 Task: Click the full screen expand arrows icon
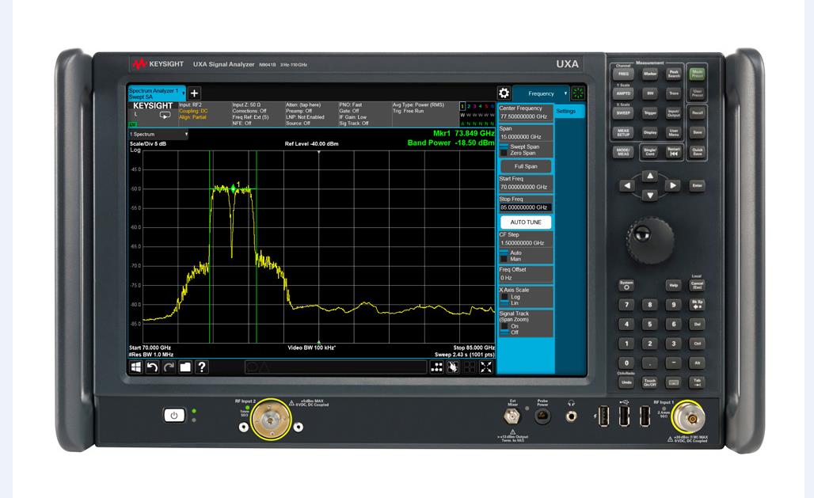click(x=486, y=367)
